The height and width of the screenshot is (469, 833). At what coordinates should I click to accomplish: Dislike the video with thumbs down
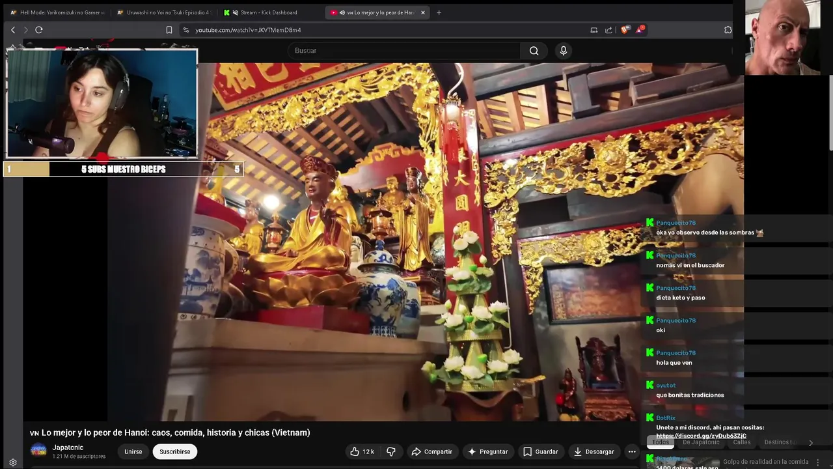(391, 451)
